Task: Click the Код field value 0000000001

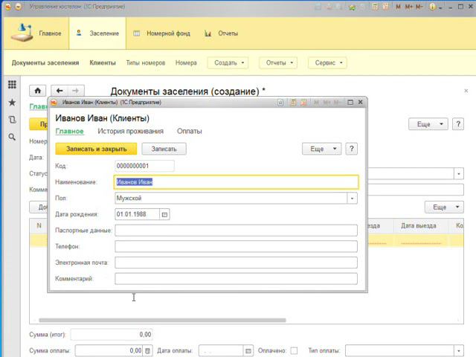Action: [144, 166]
